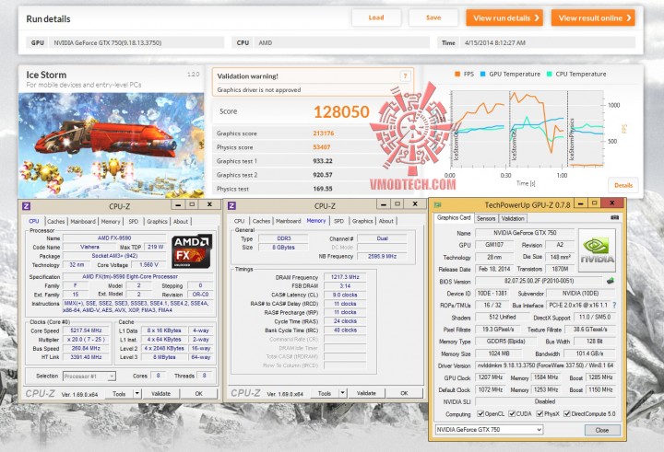664x452 pixels.
Task: Click the NB Frequency value 2595.9 MHz
Action: click(x=383, y=256)
